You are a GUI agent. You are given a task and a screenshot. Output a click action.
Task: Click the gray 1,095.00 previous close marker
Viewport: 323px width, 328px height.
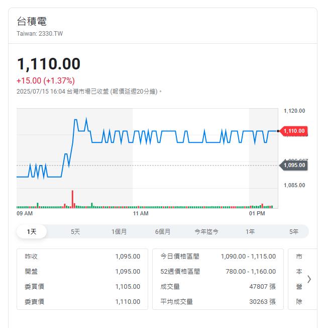tap(293, 165)
